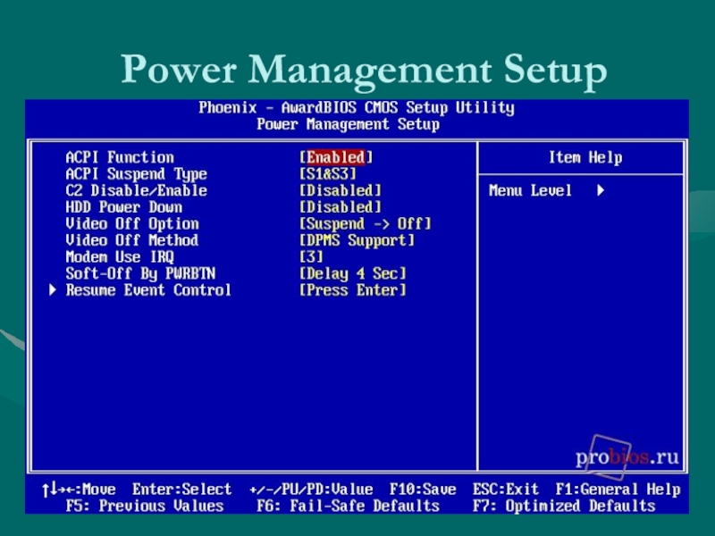The height and width of the screenshot is (536, 715).
Task: Open the [Delay 4 Sec] value
Action: coord(352,273)
